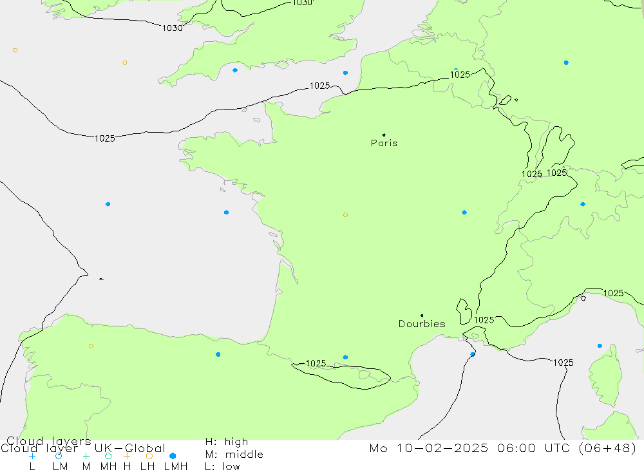Click the orange LH circle in central France

click(345, 215)
